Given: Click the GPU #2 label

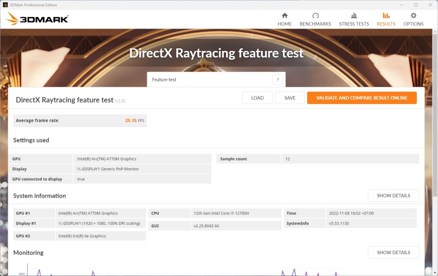Looking at the screenshot, I should point(23,236).
